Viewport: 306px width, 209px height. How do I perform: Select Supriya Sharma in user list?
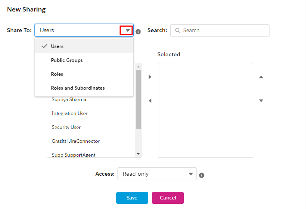[69, 100]
